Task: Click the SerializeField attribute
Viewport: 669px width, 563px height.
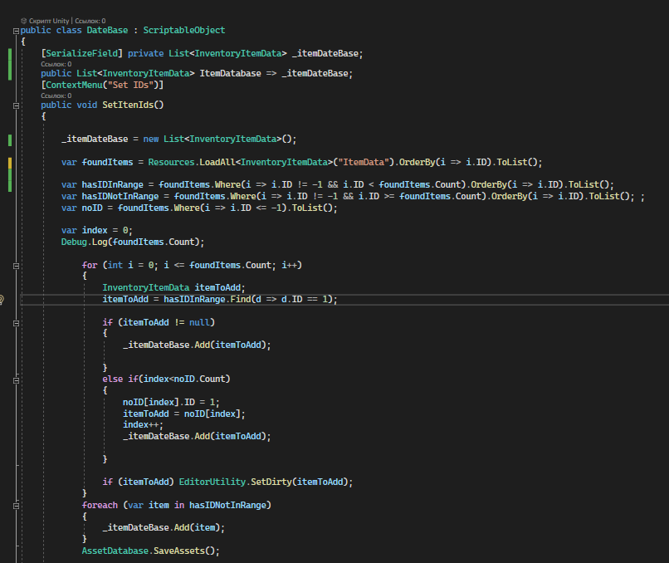Action: 81,53
